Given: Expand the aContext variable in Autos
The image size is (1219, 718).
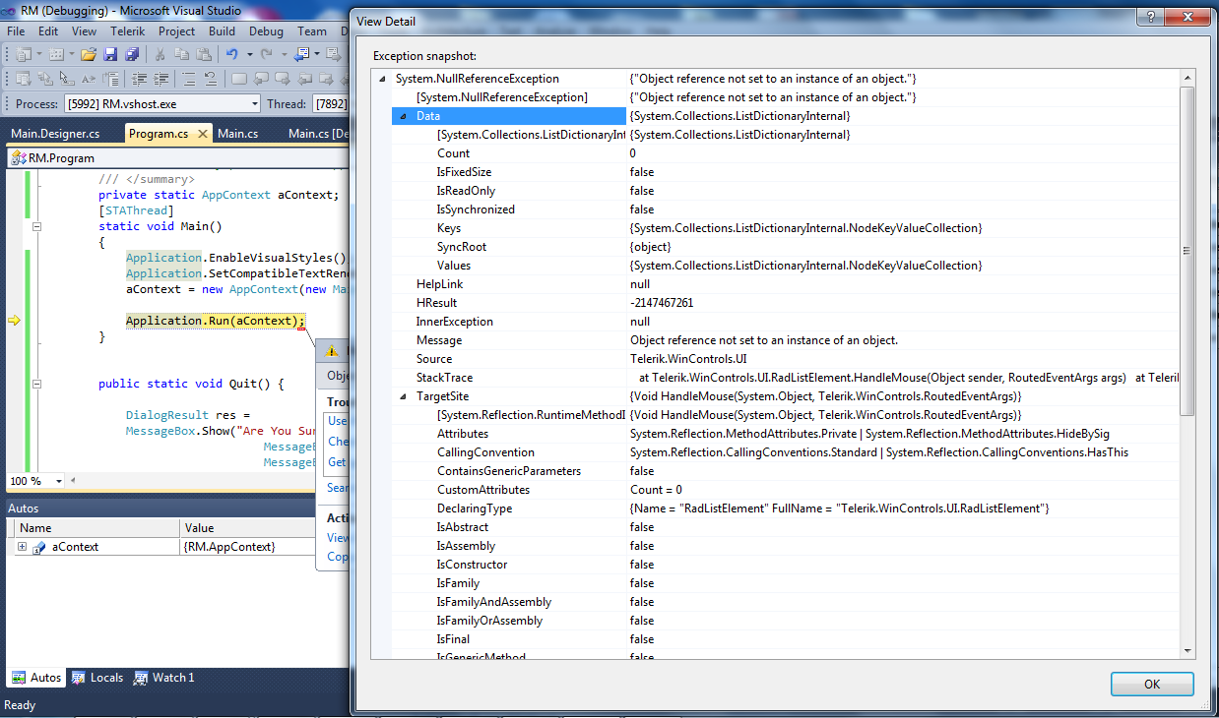Looking at the screenshot, I should coord(22,547).
